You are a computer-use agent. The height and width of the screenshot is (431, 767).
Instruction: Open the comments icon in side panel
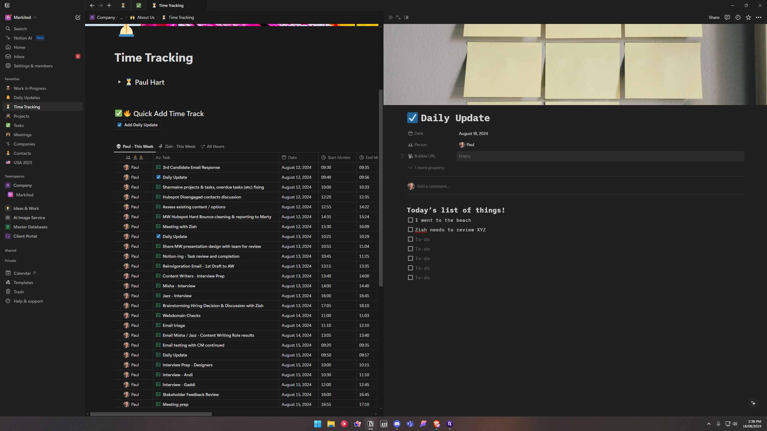[x=727, y=17]
